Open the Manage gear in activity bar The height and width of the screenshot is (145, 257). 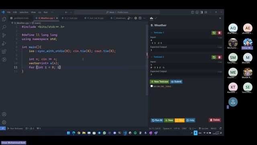pos(4,122)
